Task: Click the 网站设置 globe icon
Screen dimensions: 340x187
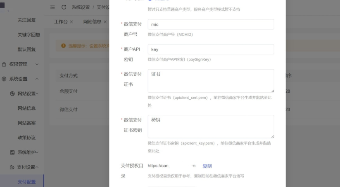Action: click(x=12, y=93)
